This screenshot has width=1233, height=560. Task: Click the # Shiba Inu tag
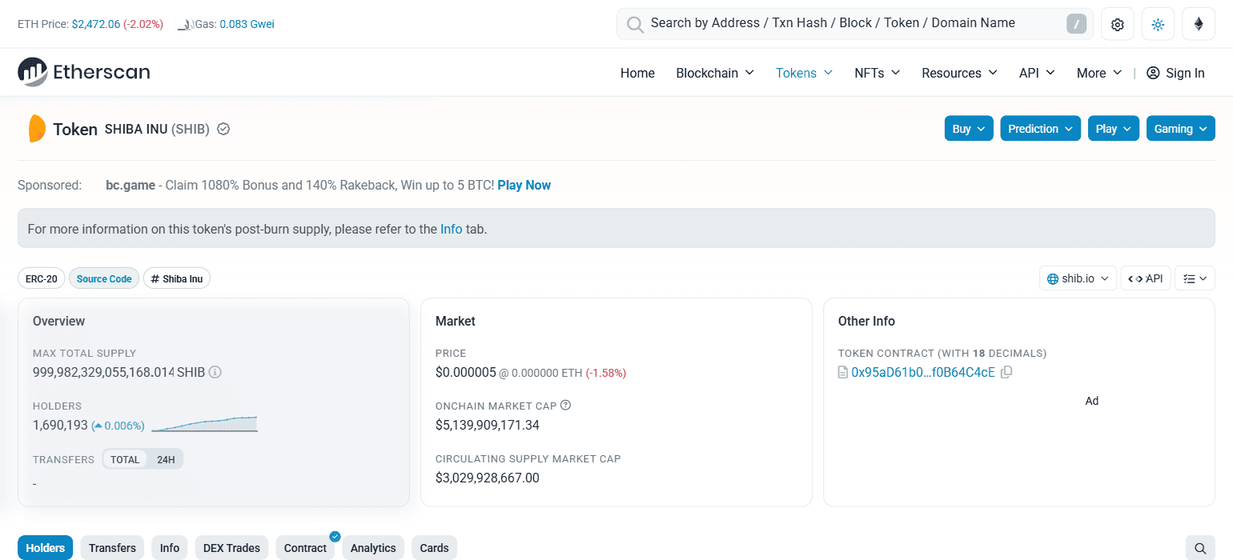177,278
